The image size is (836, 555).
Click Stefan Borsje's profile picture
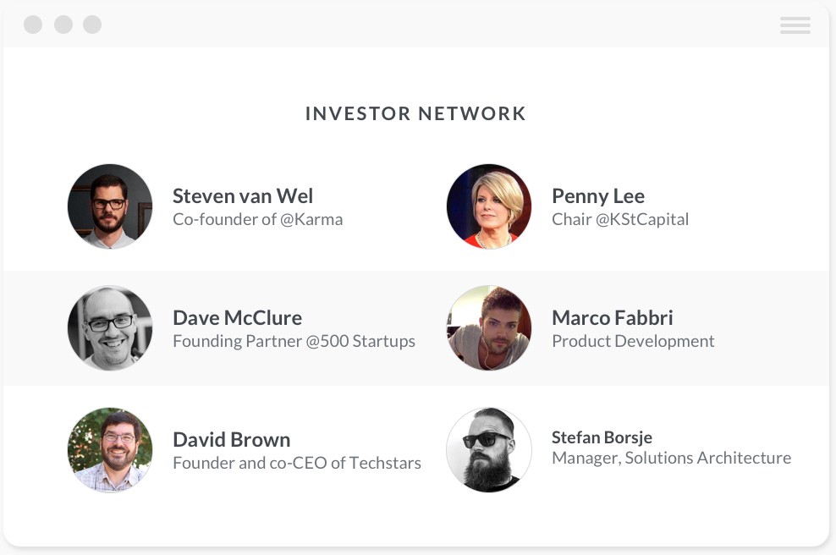(489, 450)
